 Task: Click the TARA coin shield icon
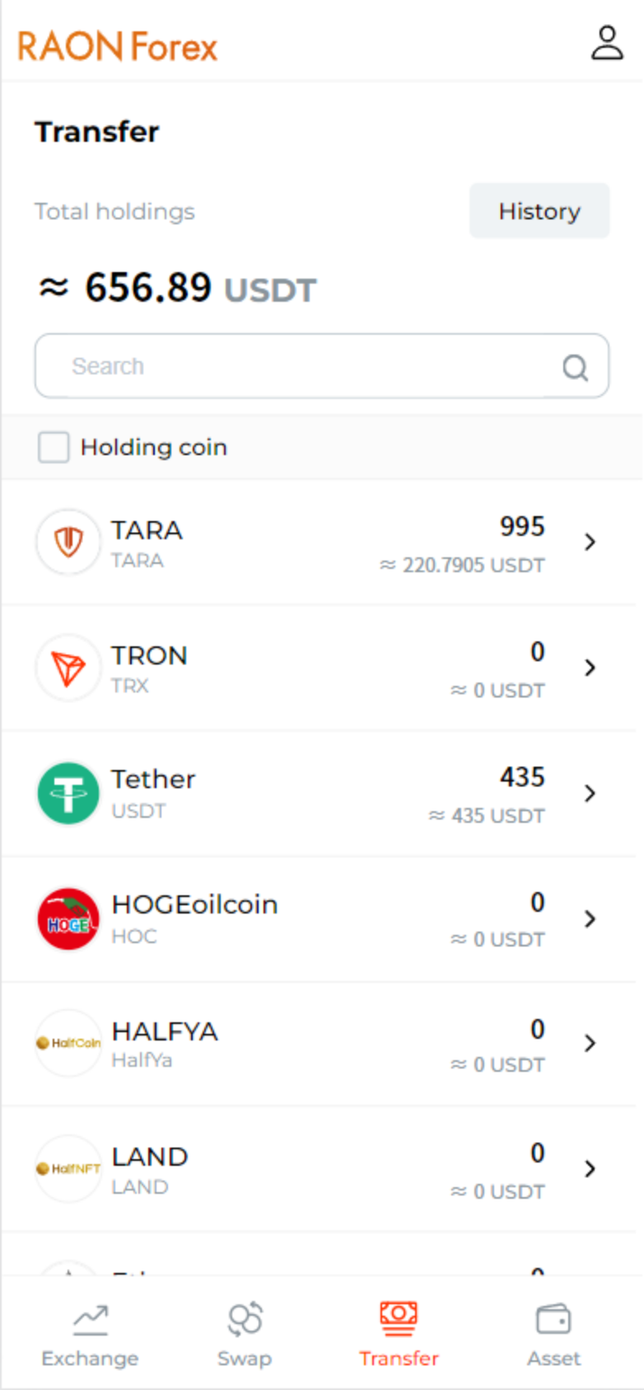coord(68,542)
